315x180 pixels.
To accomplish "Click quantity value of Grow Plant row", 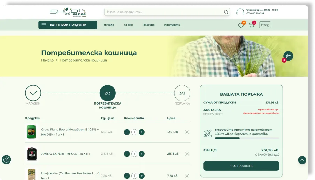I will pyautogui.click(x=134, y=132).
